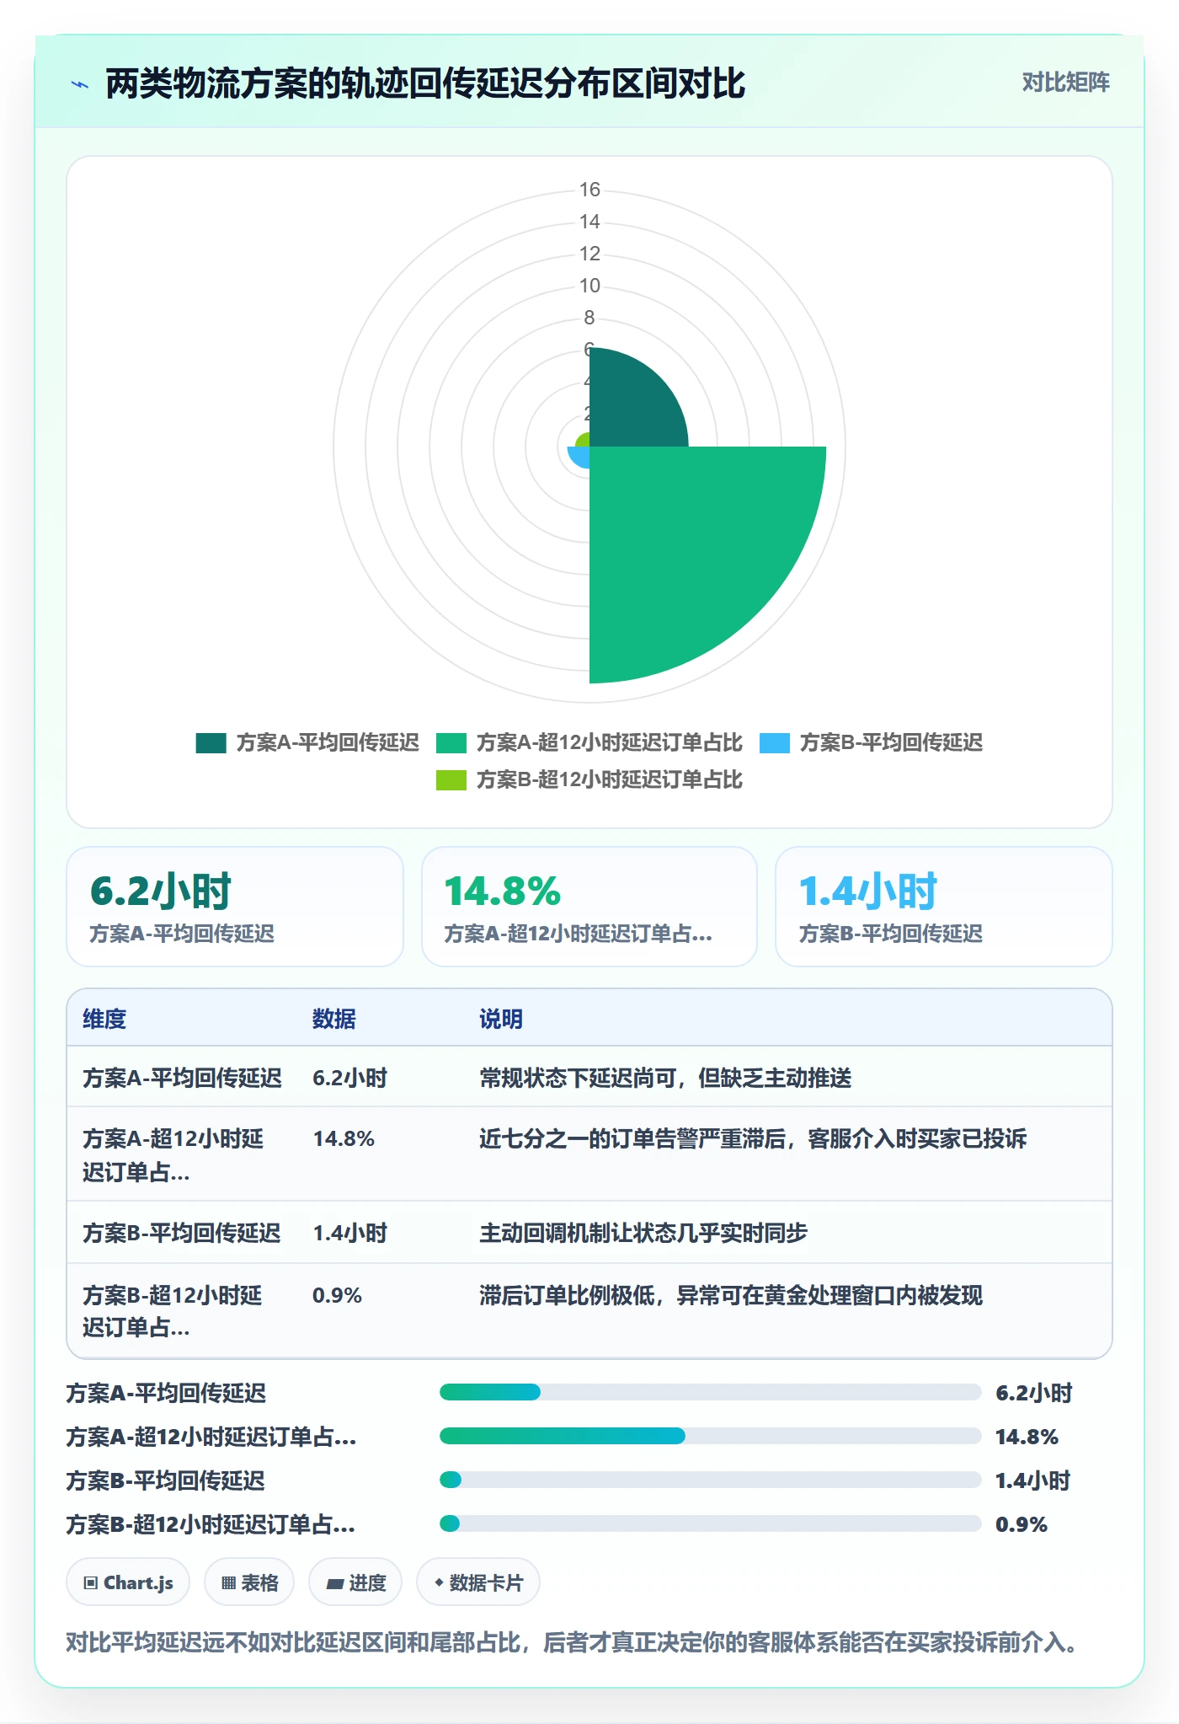Image resolution: width=1179 pixels, height=1724 pixels.
Task: Toggle the 方案B-超12小时延迟订单占比 legend swatch
Action: [451, 779]
